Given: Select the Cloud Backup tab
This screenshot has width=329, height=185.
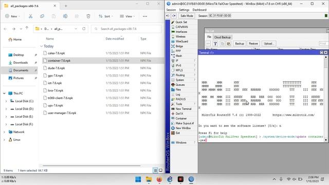Looking at the screenshot, I should pyautogui.click(x=223, y=37).
